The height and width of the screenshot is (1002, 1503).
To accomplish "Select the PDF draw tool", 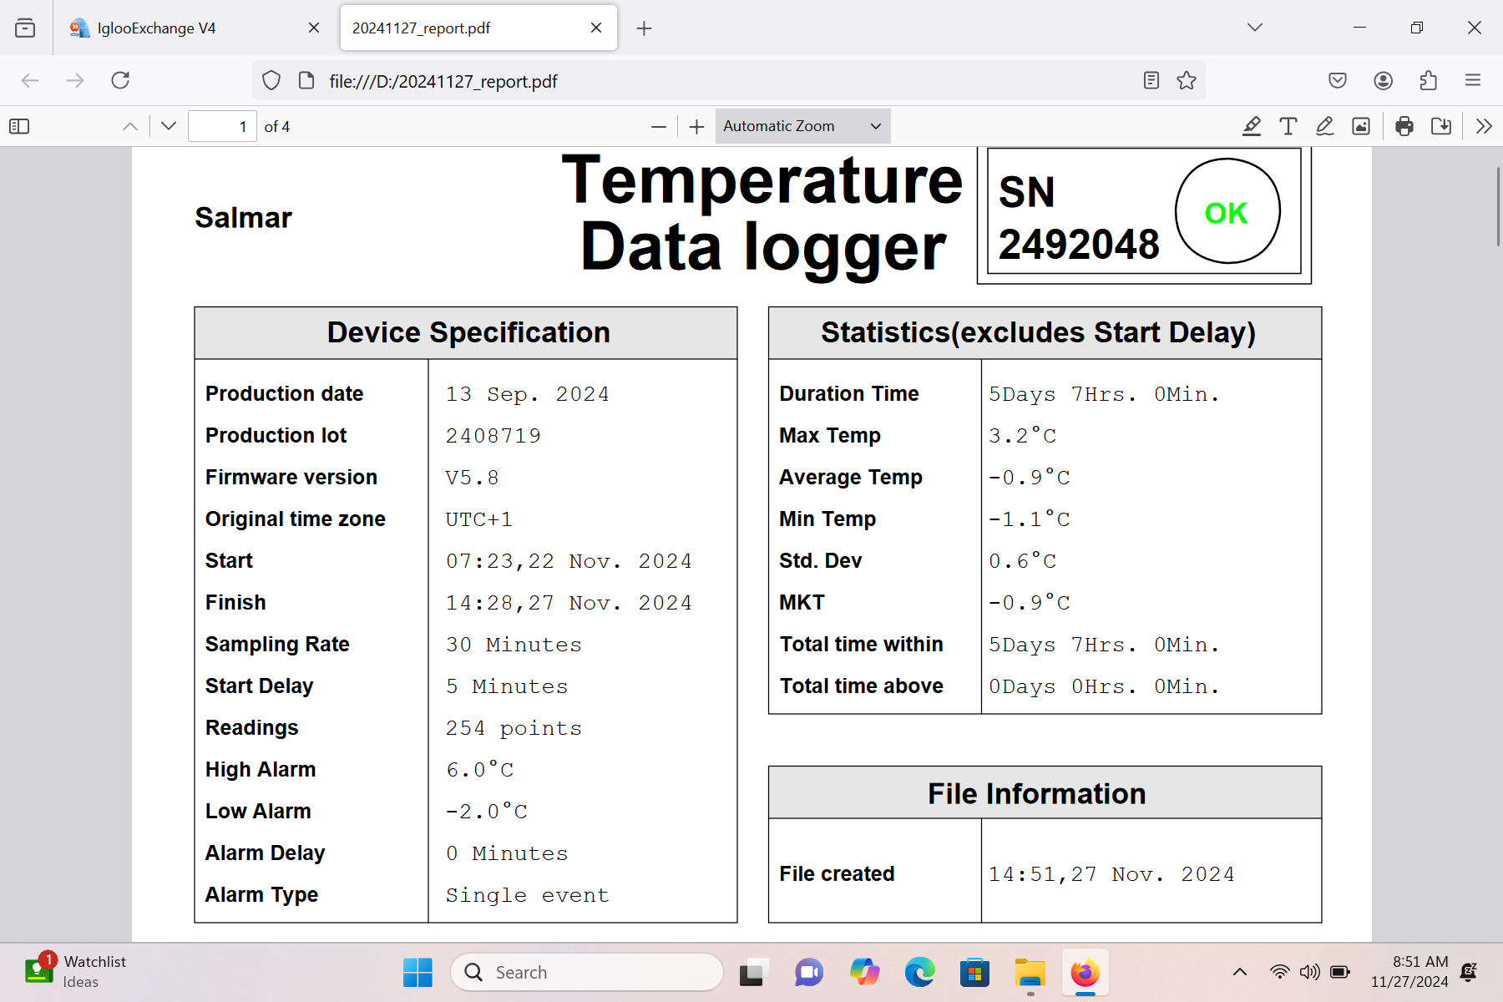I will [1325, 126].
